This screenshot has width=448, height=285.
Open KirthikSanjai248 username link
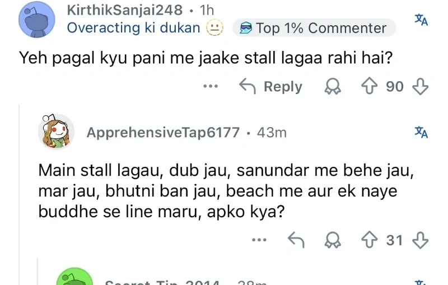124,10
